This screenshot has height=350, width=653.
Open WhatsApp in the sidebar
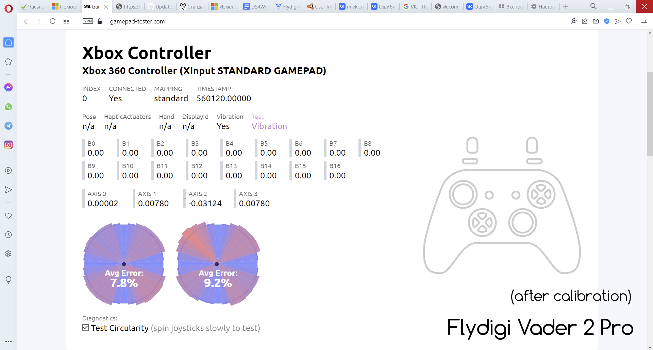click(9, 107)
